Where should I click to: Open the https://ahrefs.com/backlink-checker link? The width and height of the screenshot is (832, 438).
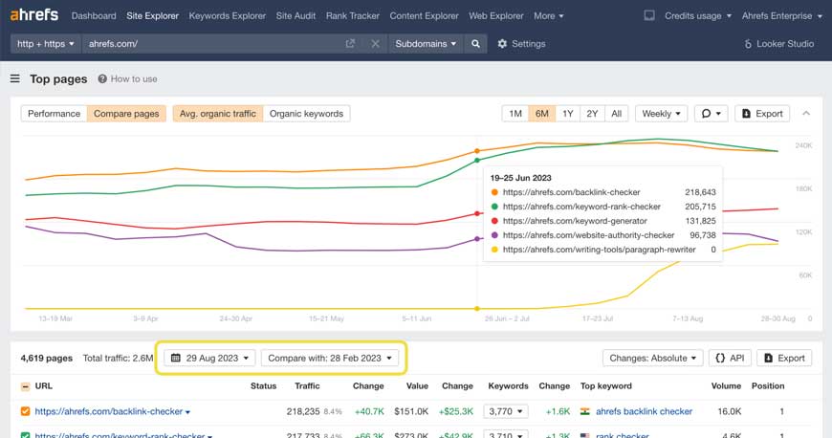click(x=109, y=411)
